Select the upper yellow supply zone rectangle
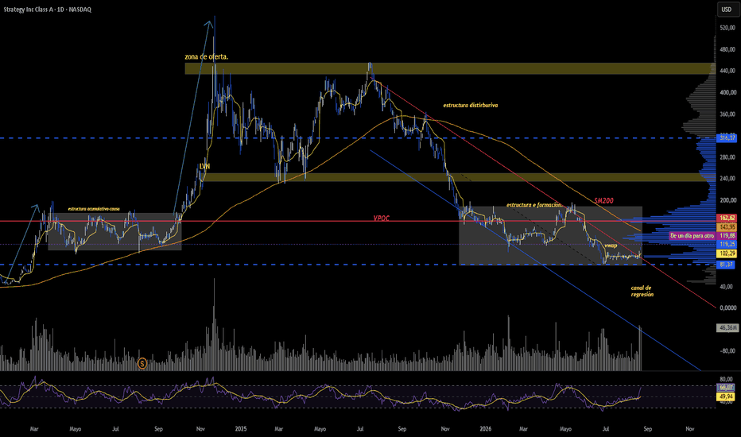The height and width of the screenshot is (437, 741). click(449, 68)
